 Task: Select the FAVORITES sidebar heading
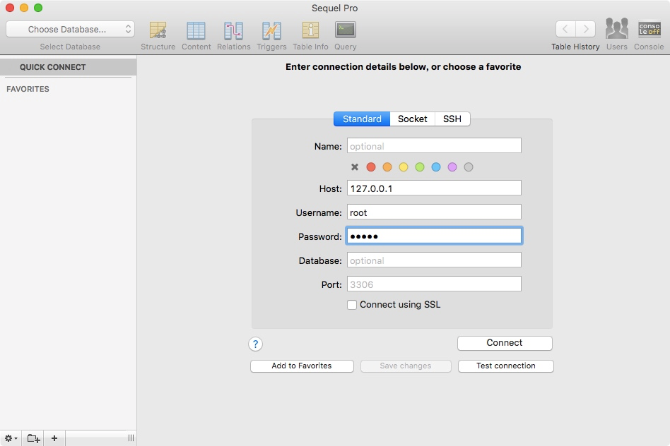pos(28,89)
